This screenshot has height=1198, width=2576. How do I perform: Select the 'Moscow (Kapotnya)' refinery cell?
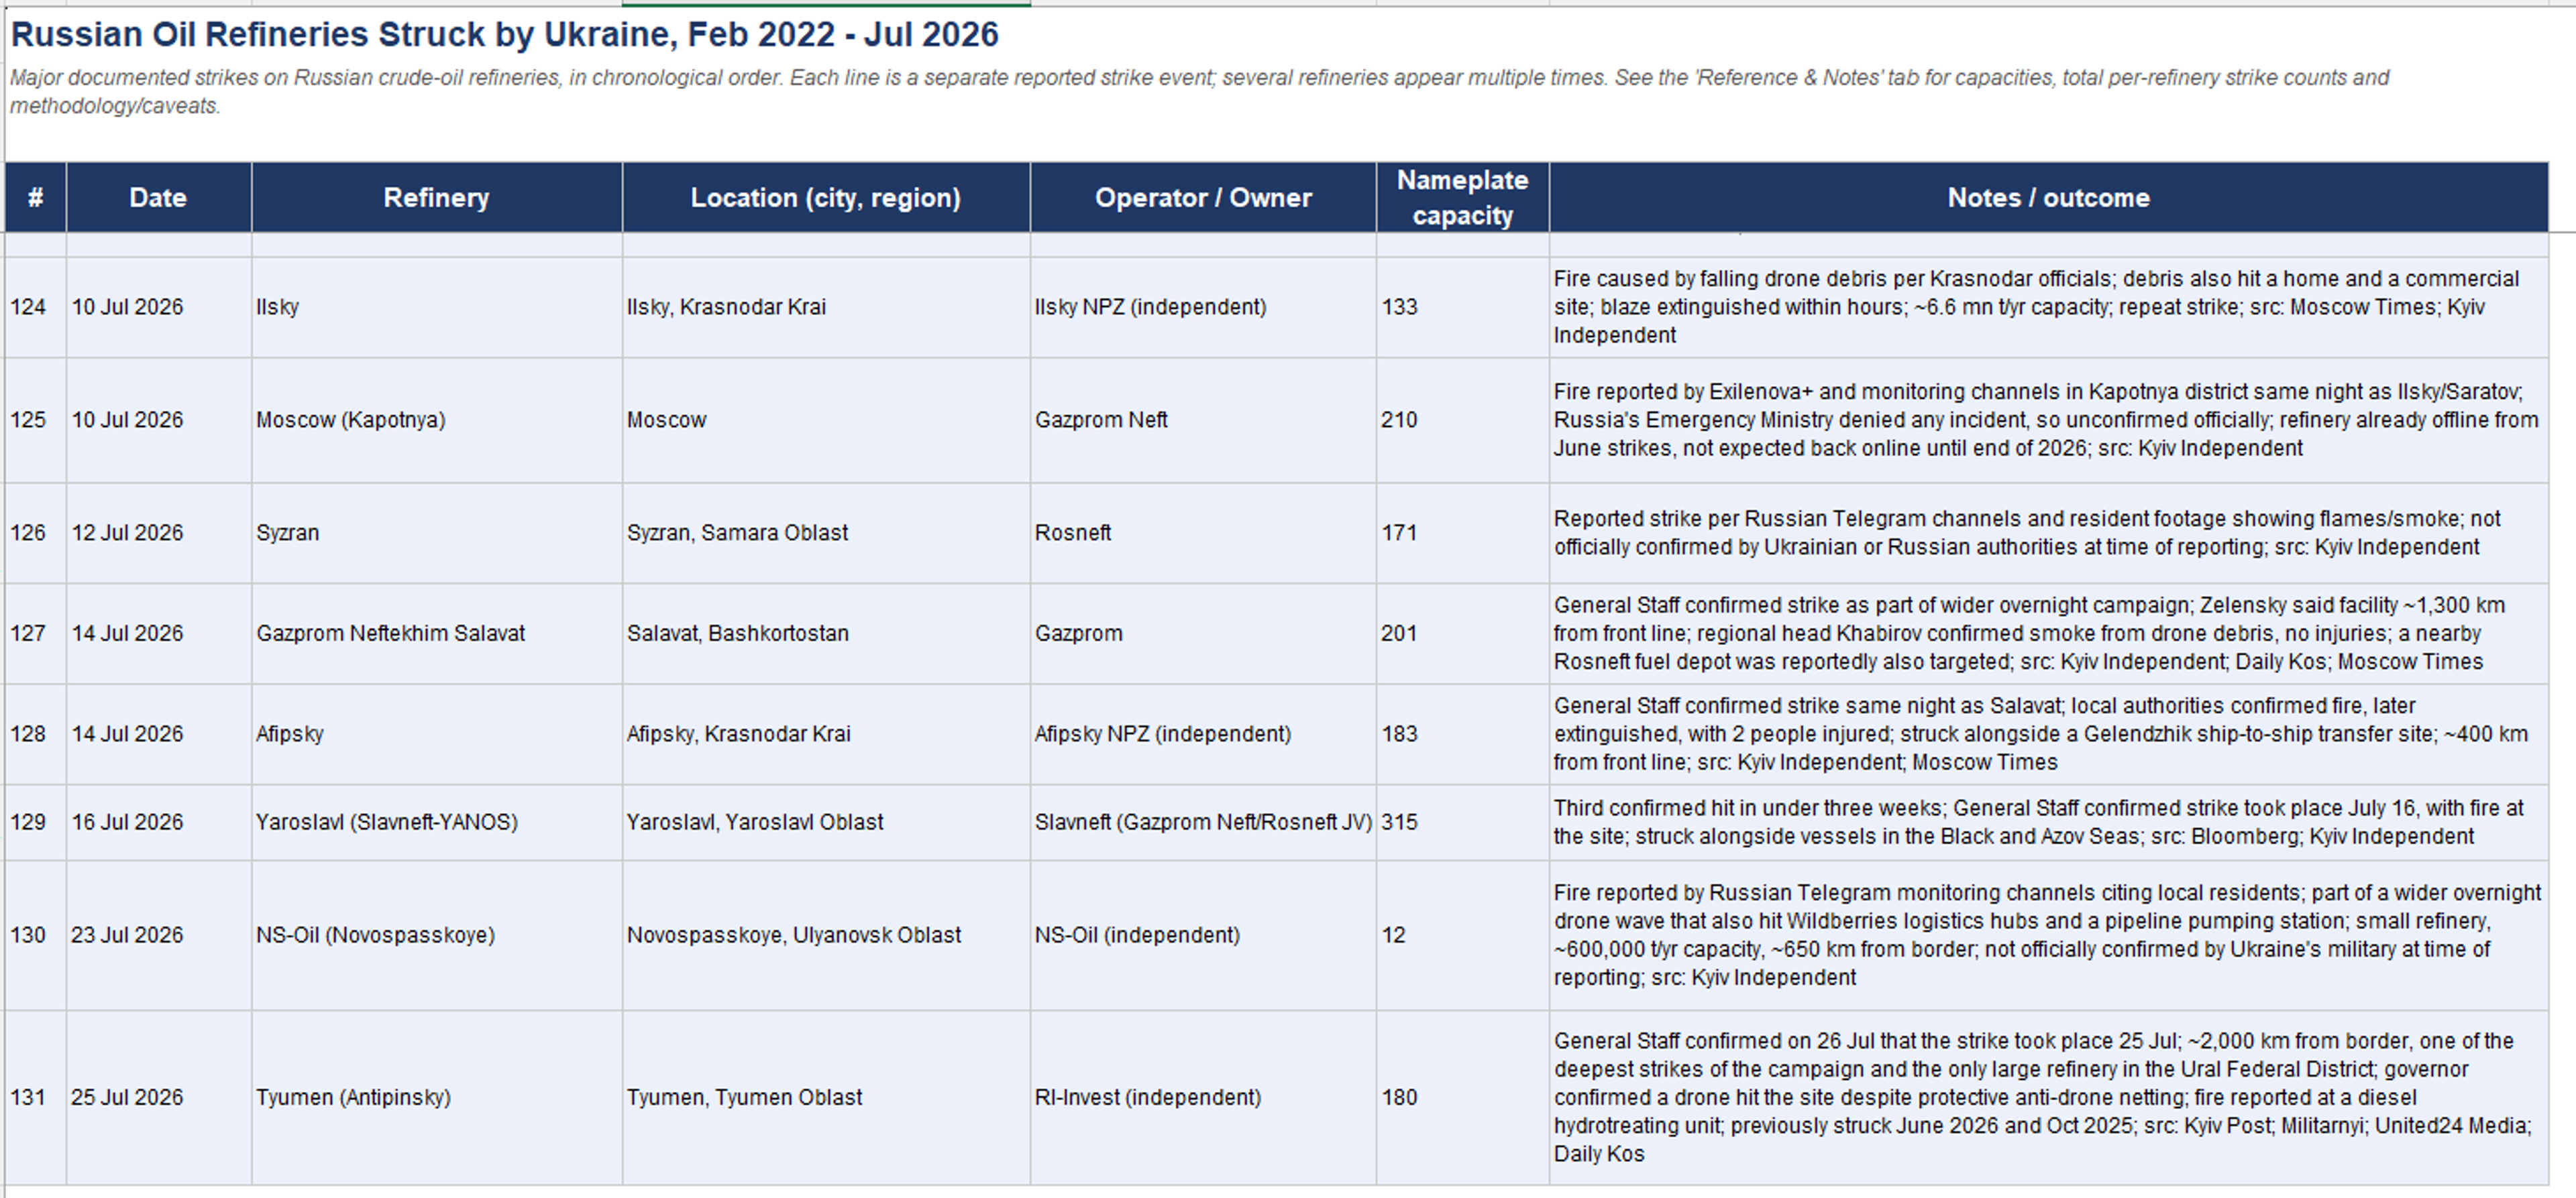pyautogui.click(x=437, y=420)
